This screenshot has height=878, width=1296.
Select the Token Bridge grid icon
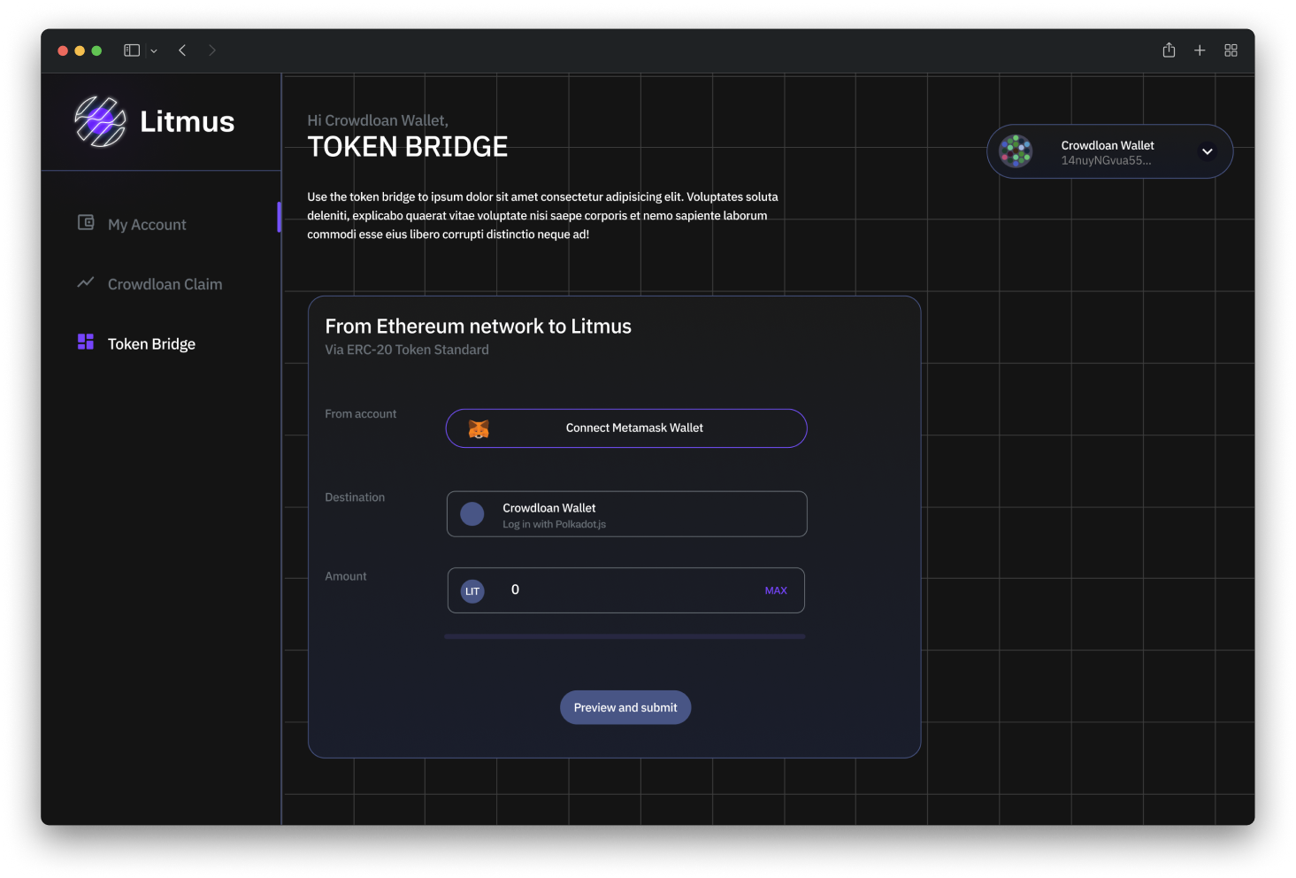tap(86, 342)
